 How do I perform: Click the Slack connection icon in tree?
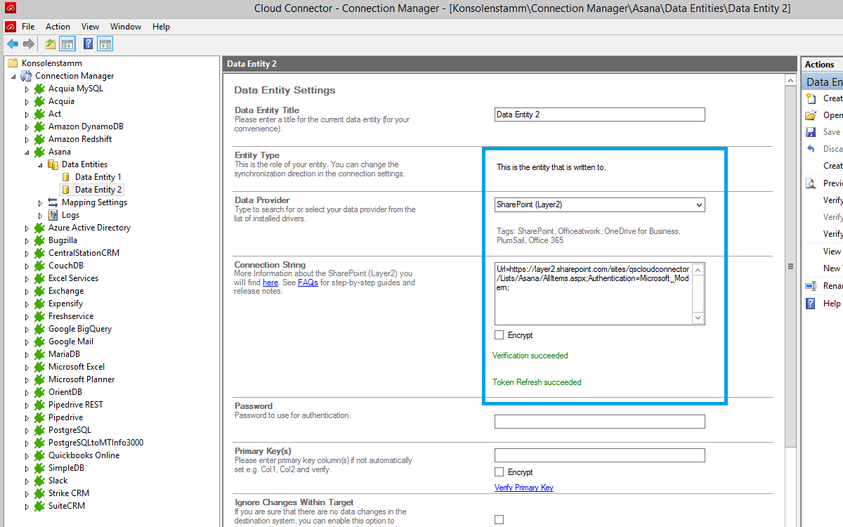pyautogui.click(x=39, y=481)
